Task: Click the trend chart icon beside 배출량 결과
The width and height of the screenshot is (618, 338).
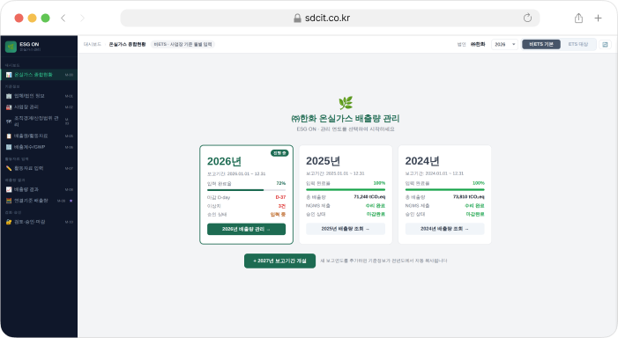Action: [x=9, y=189]
